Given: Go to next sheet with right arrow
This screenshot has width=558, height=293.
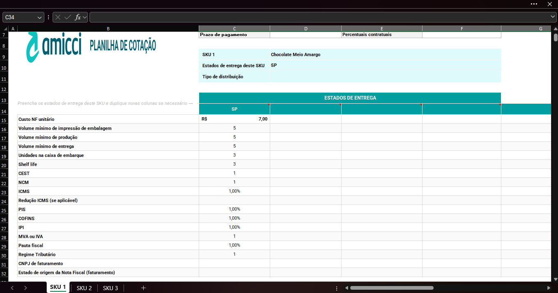Looking at the screenshot, I should click(25, 288).
